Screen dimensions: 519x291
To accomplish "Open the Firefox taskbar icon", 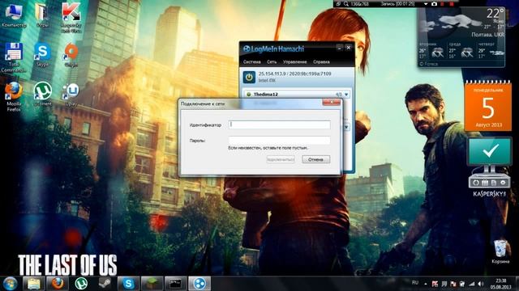I will pyautogui.click(x=58, y=284).
